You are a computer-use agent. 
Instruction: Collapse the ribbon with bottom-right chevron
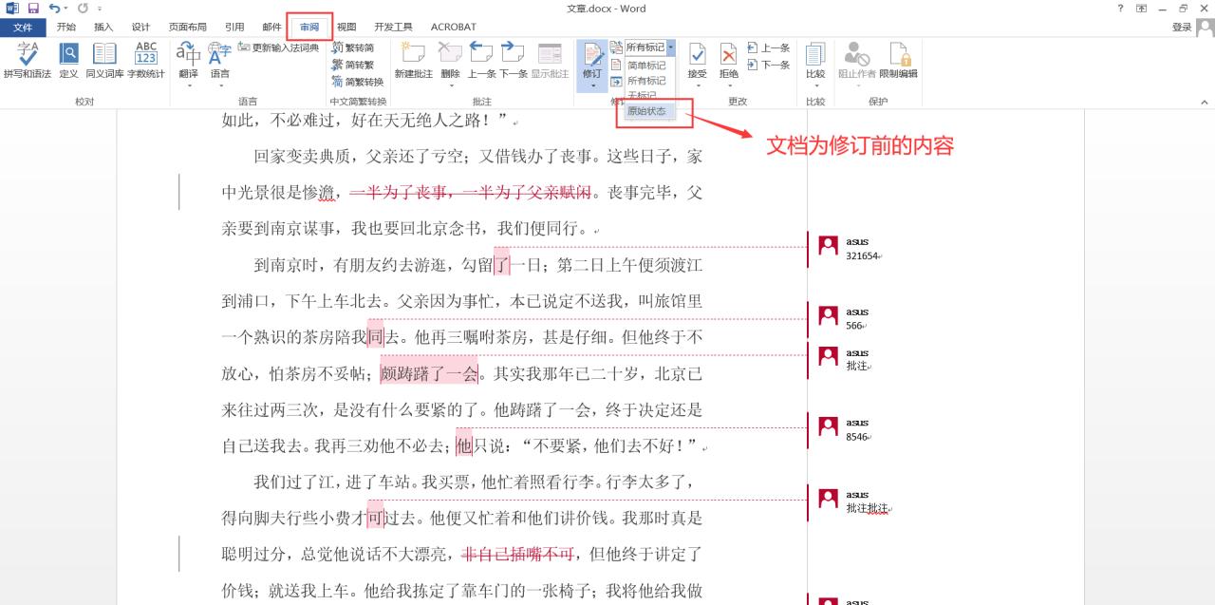point(1203,102)
